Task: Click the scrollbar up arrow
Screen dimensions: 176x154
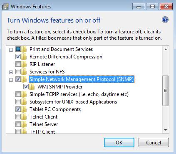Action: (166, 49)
